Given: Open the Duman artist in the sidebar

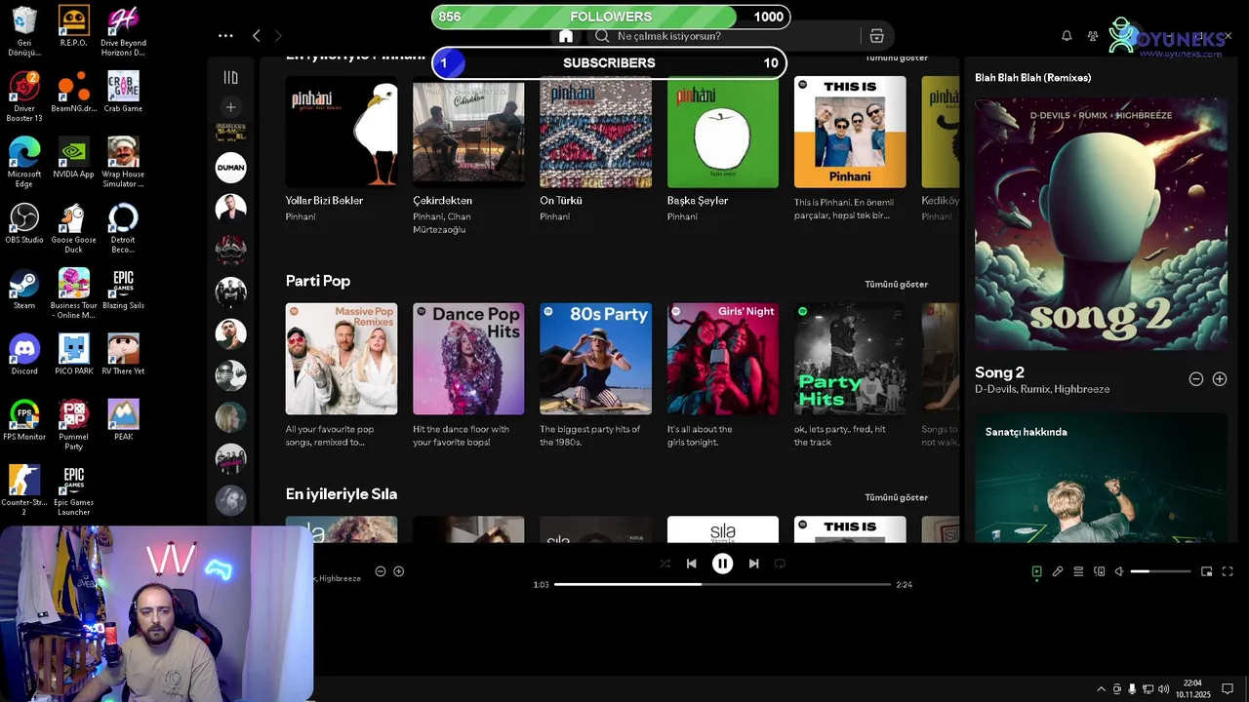Looking at the screenshot, I should pos(230,168).
